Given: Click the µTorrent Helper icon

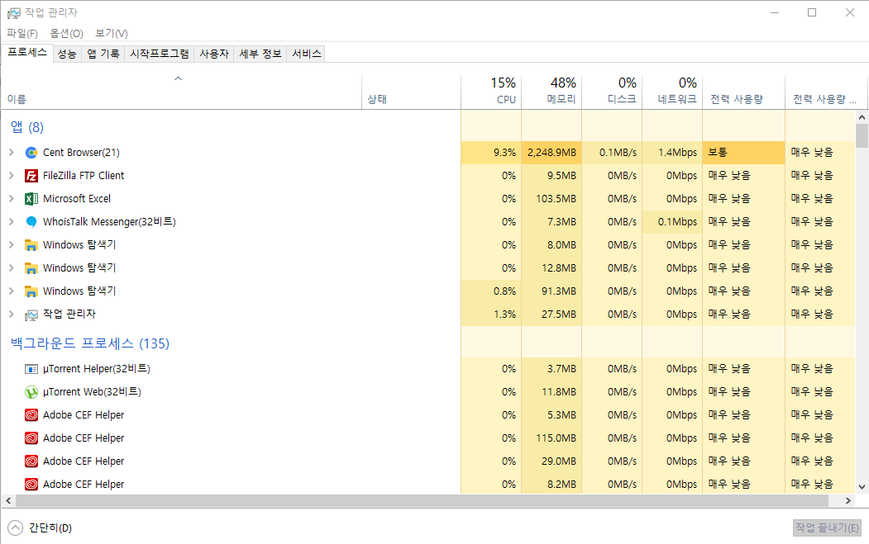Looking at the screenshot, I should point(31,368).
